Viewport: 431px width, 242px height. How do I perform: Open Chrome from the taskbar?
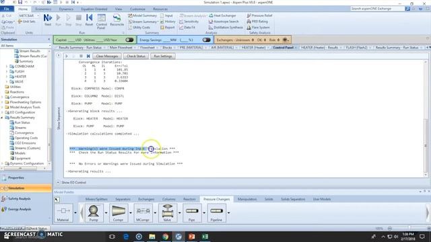click(x=165, y=236)
